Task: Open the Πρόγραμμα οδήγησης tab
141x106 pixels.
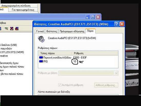Action: pos(72,31)
